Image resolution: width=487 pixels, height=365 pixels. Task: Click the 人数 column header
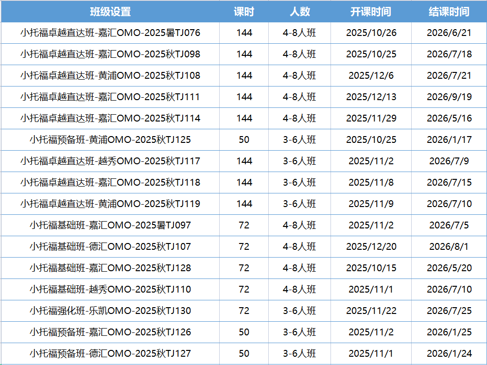tap(299, 12)
